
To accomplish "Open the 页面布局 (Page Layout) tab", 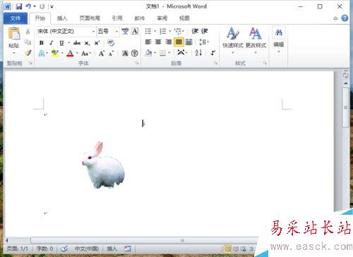I will pos(90,18).
